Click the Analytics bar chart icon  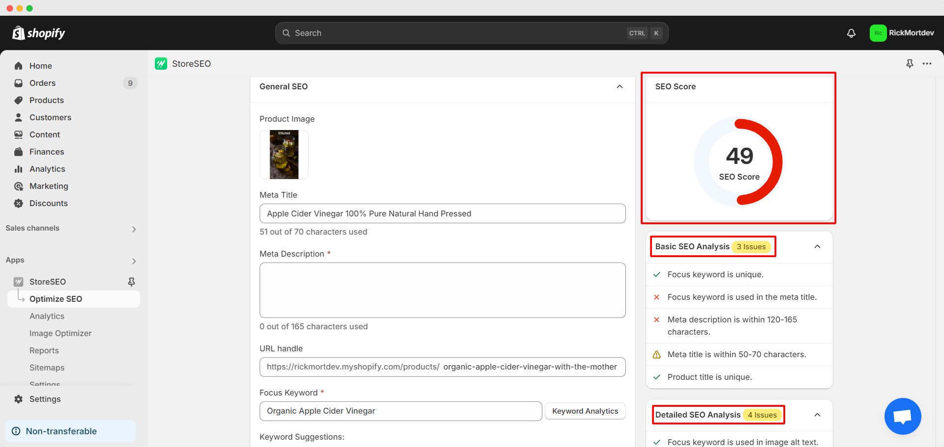[19, 169]
